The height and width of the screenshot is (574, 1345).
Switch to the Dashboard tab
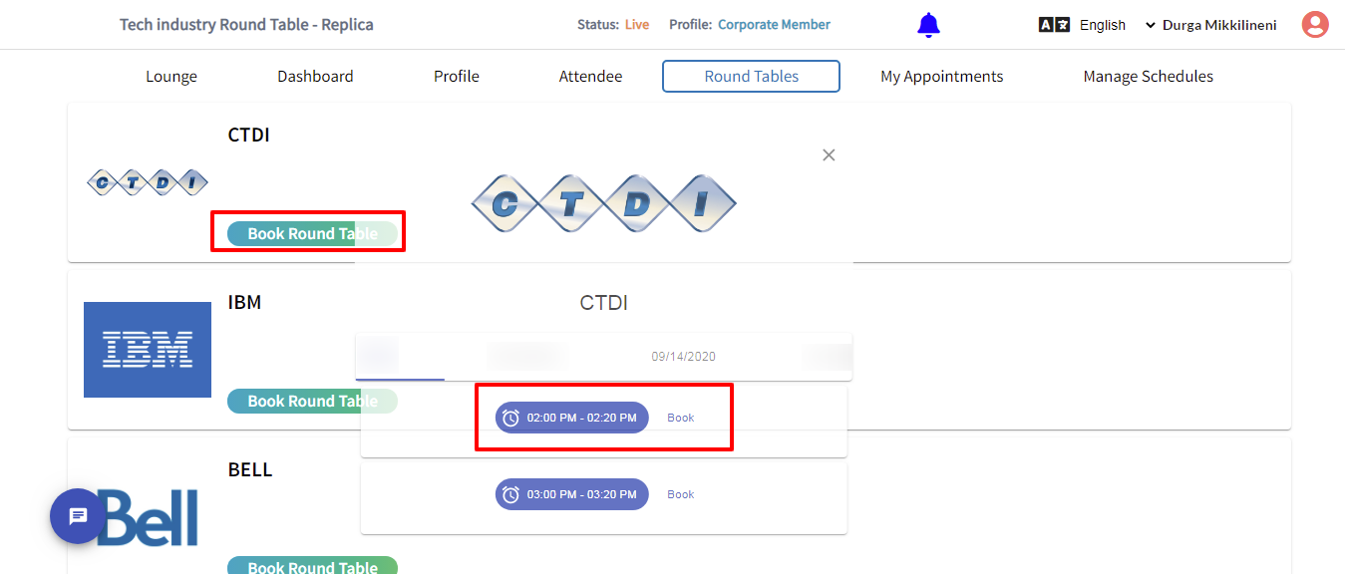(x=315, y=76)
